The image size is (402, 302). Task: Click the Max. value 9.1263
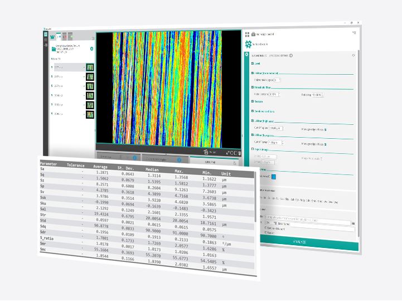tap(181, 190)
